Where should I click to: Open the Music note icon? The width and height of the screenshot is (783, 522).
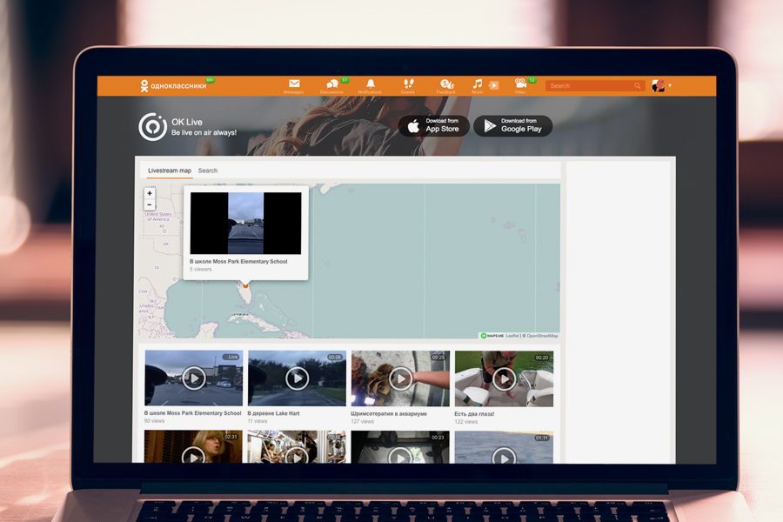point(478,84)
